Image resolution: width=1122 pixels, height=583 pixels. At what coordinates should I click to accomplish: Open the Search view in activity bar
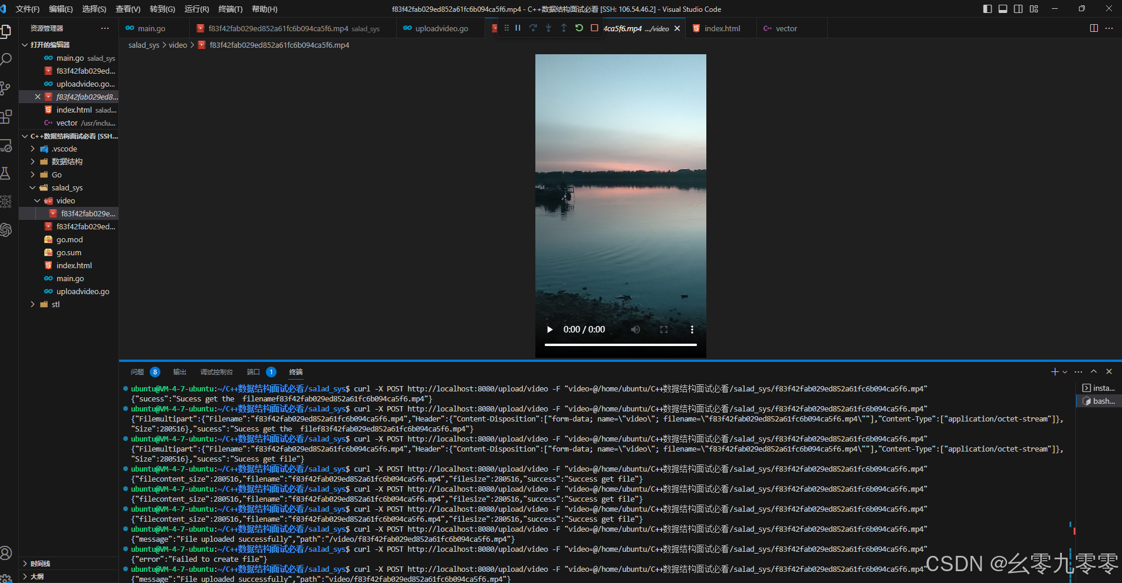click(6, 60)
